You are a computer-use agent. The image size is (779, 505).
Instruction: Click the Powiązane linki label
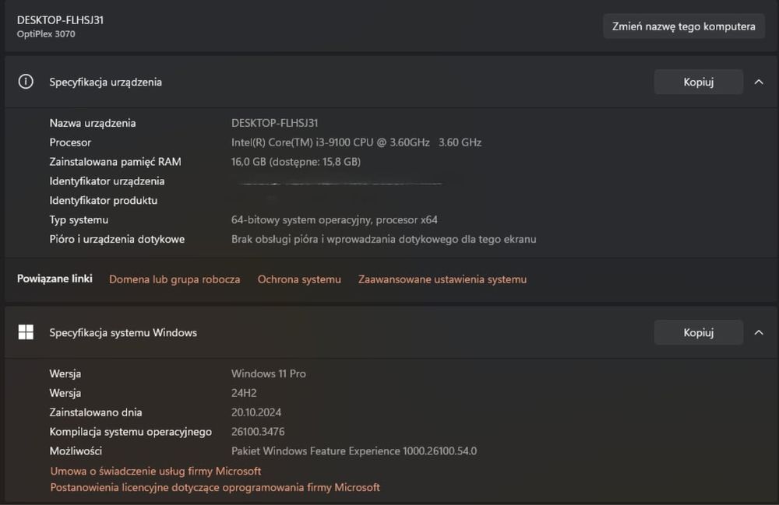55,279
